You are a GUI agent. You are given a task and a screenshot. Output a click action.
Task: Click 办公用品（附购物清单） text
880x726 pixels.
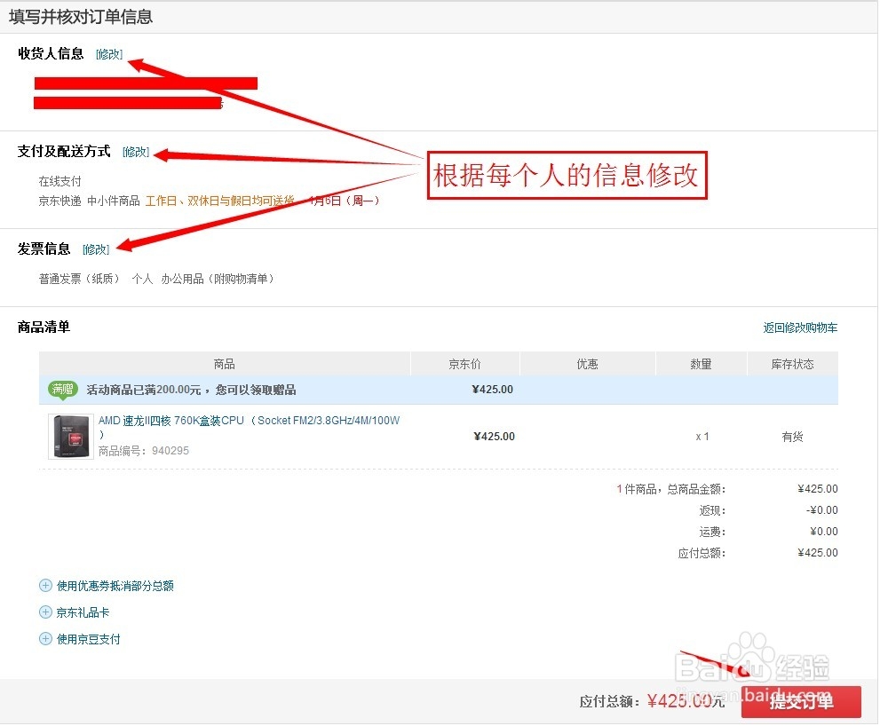coord(218,279)
